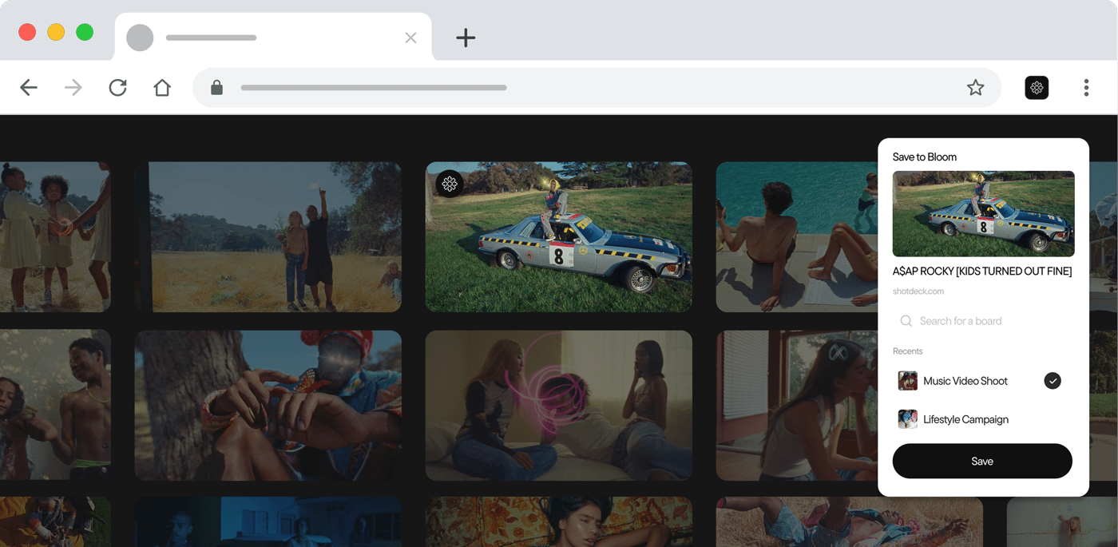
Task: Click the browser forward arrow
Action: (x=73, y=88)
